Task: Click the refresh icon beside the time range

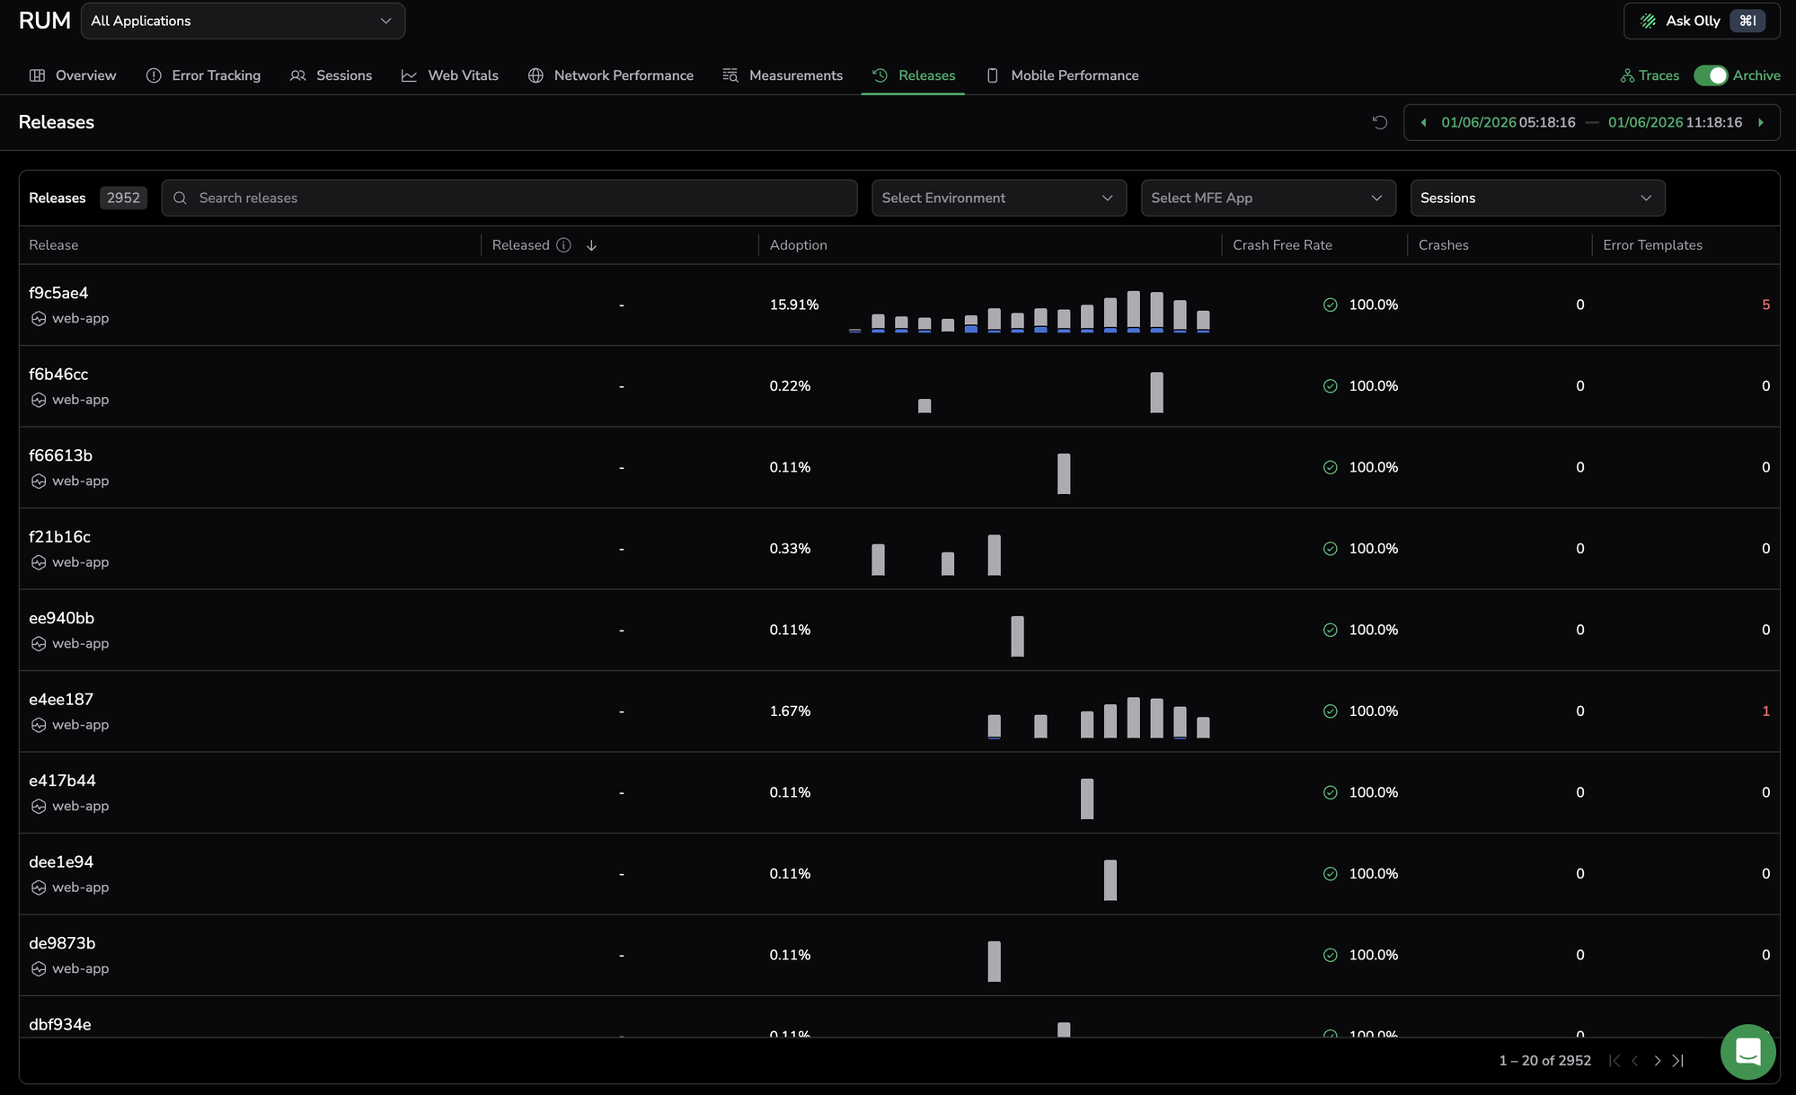Action: click(x=1380, y=122)
